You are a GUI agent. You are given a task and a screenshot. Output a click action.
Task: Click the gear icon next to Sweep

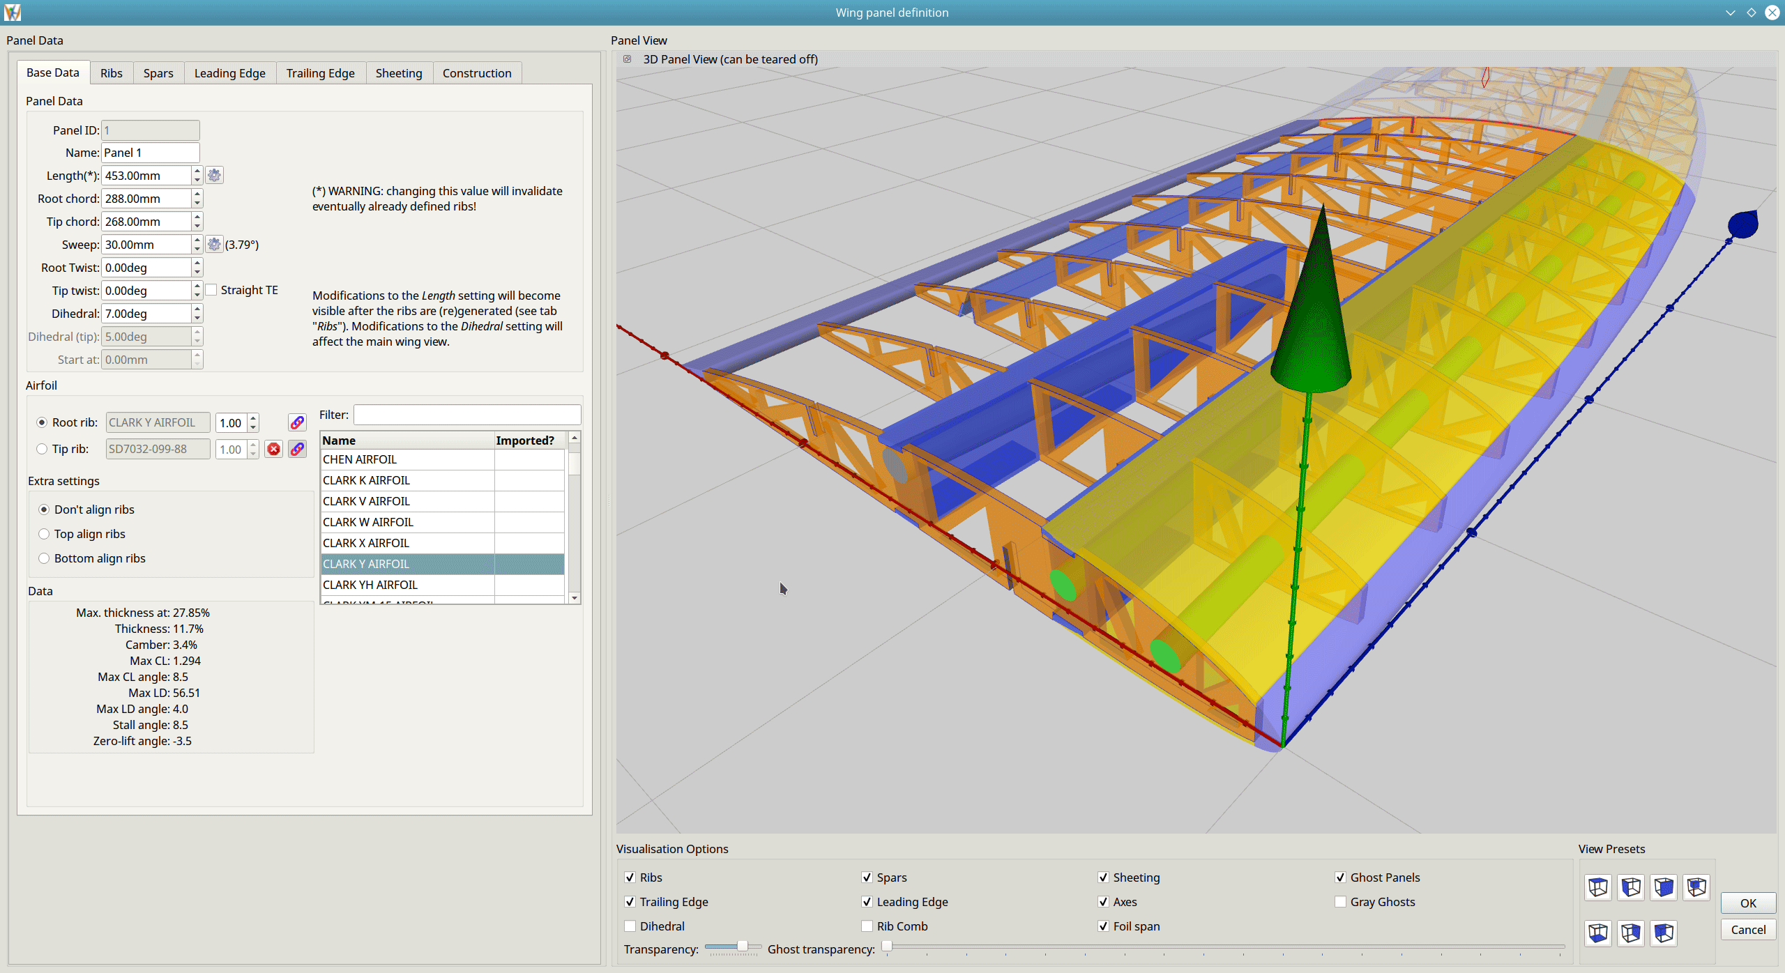(x=214, y=245)
